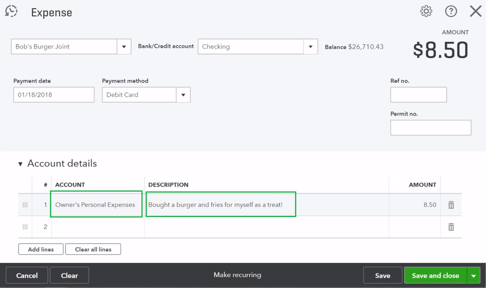This screenshot has width=486, height=288.
Task: Click Make recurring
Action: [237, 275]
